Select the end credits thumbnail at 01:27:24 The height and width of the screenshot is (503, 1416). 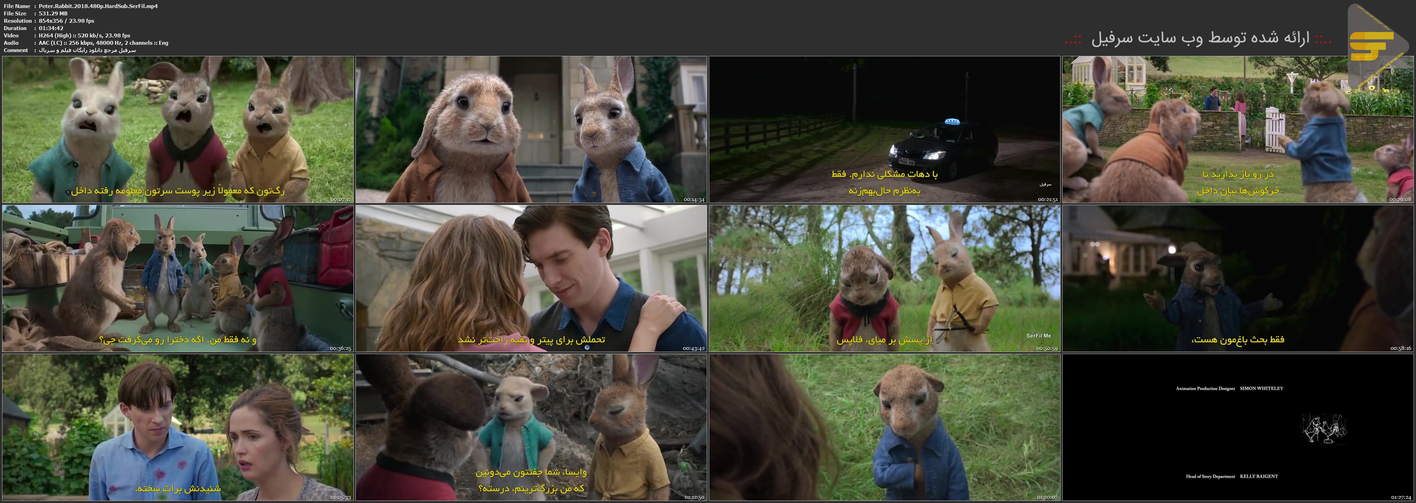point(1237,427)
